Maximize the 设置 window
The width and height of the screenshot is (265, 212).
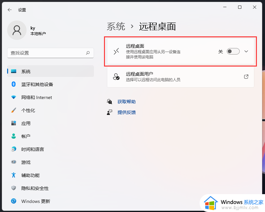240,7
